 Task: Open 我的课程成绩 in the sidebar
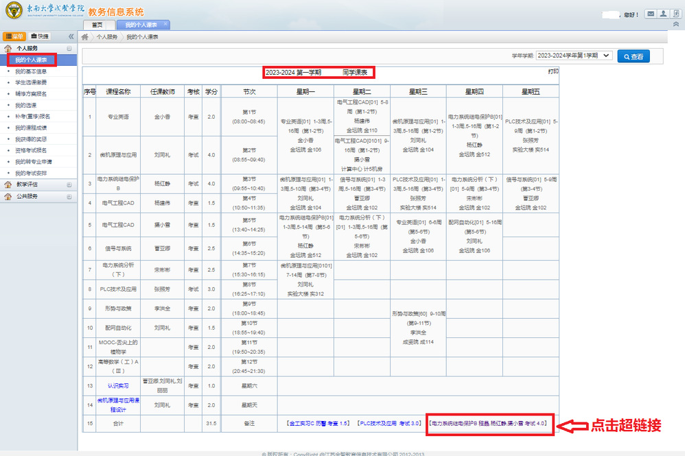point(31,128)
